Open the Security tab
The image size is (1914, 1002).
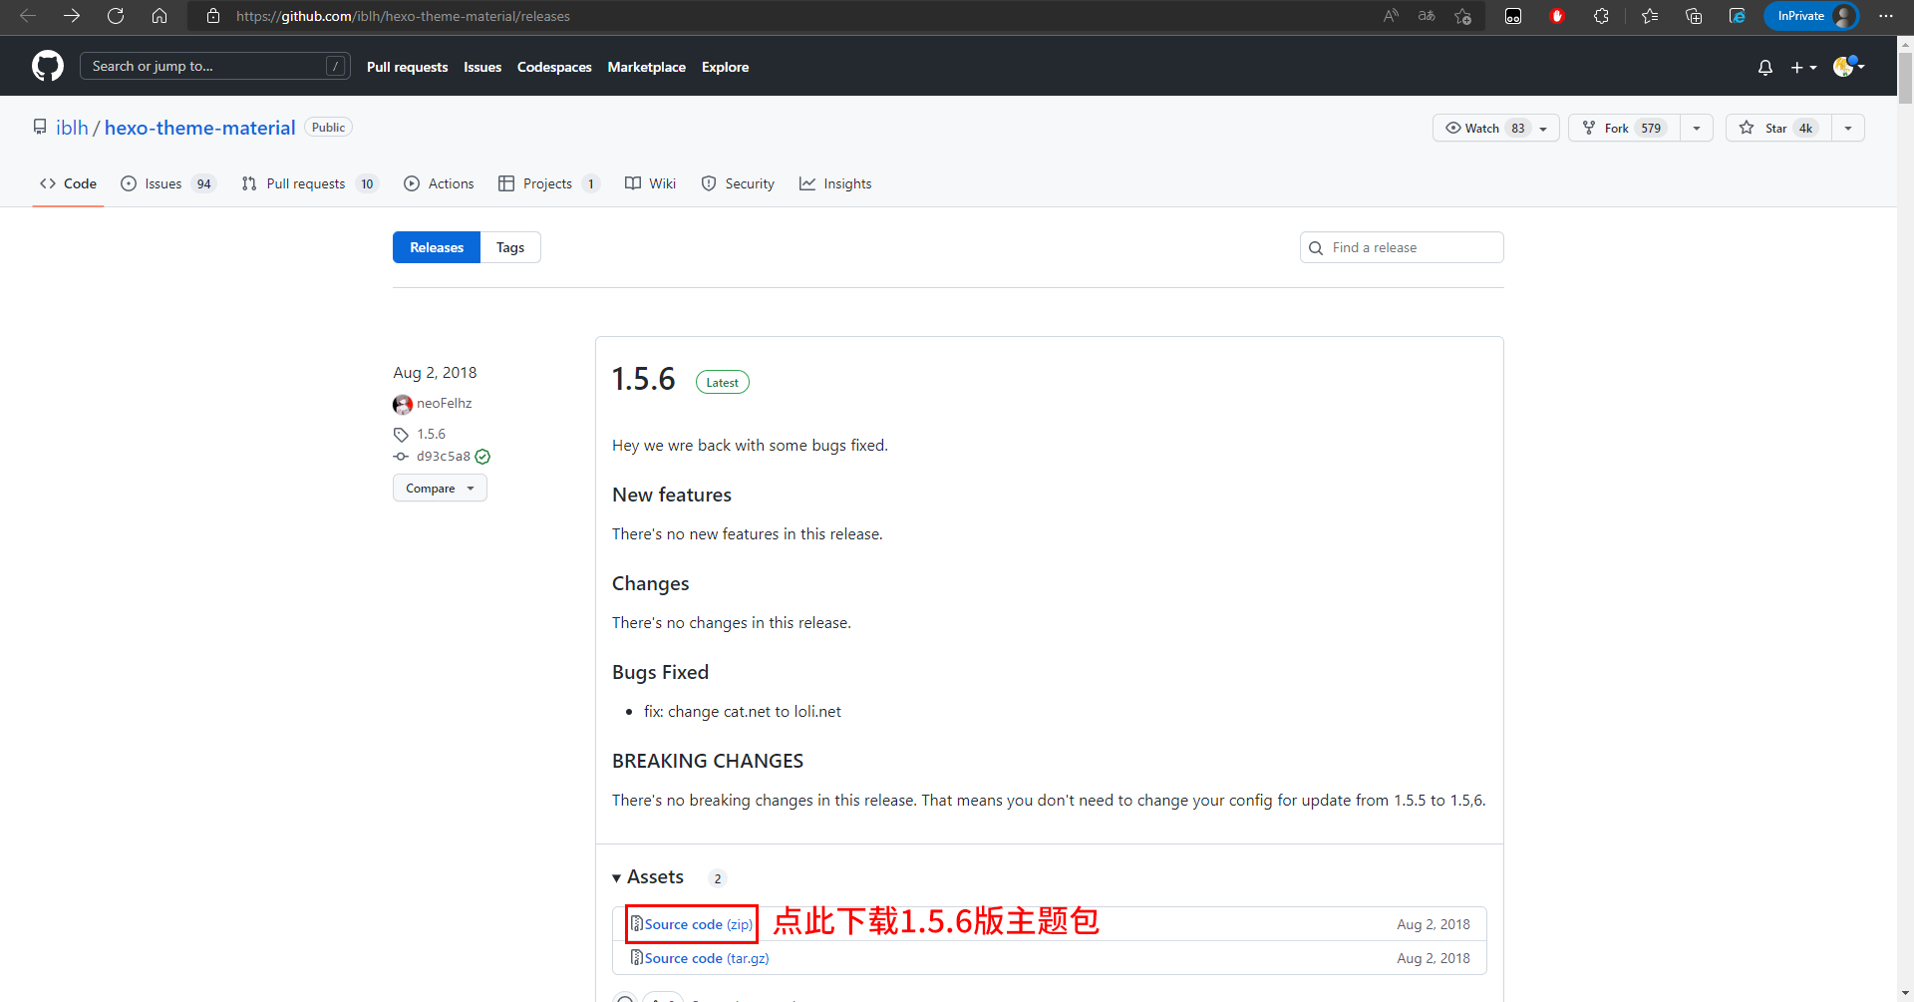[x=738, y=183]
